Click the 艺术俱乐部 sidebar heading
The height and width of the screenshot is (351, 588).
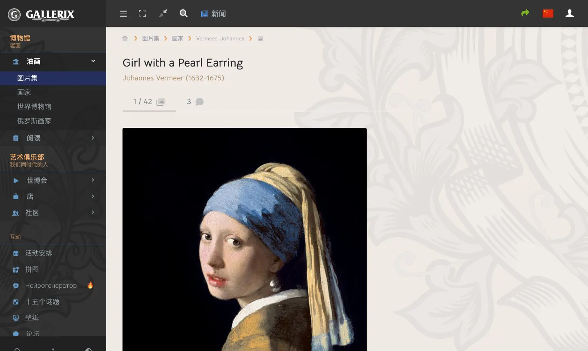tap(27, 157)
